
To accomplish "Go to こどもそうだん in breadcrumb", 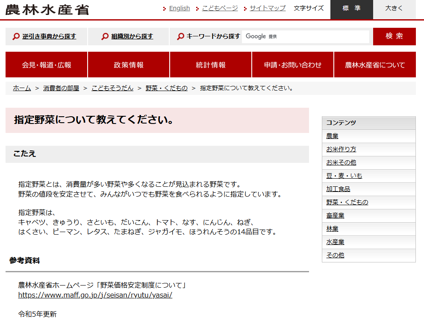I will [x=112, y=88].
